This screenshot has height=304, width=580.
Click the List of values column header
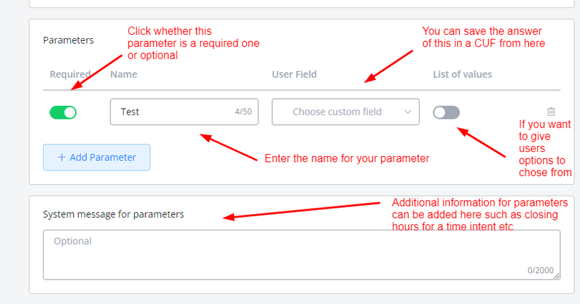pos(462,74)
